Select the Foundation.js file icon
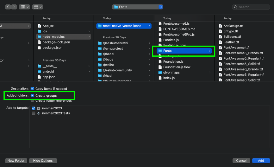Image resolution: width=274 pixels, height=167 pixels. [160, 61]
